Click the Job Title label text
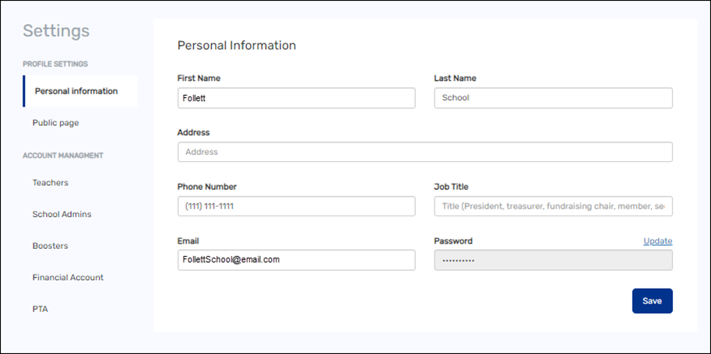 tap(451, 187)
